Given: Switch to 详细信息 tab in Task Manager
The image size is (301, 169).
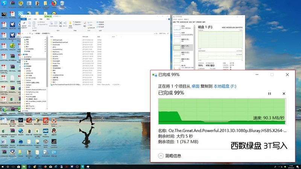Looking at the screenshot, I should tap(199, 22).
